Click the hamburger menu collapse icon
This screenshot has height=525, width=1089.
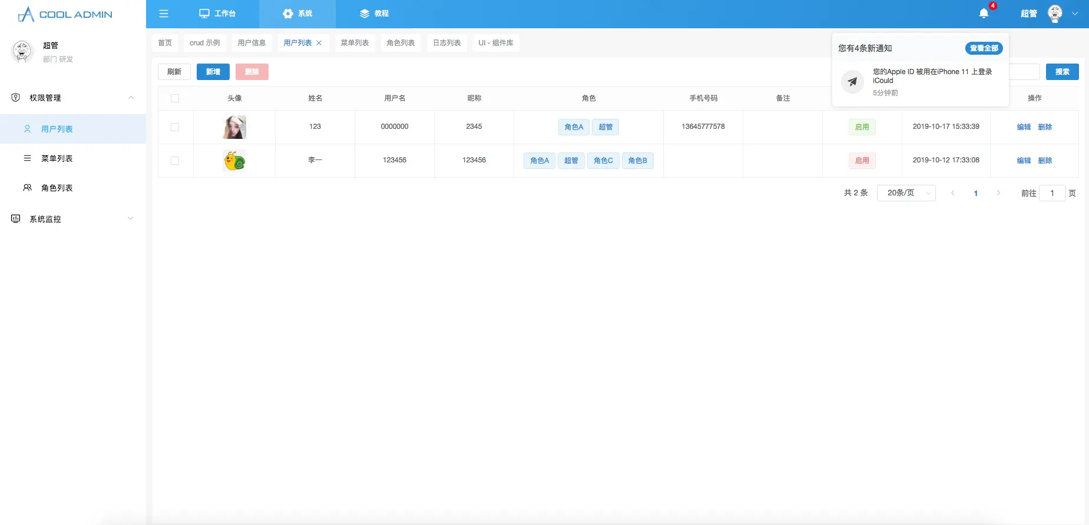coord(164,14)
